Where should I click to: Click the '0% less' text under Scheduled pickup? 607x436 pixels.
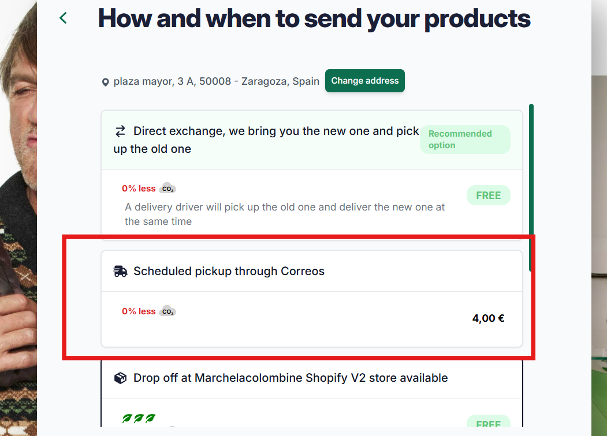tap(139, 311)
